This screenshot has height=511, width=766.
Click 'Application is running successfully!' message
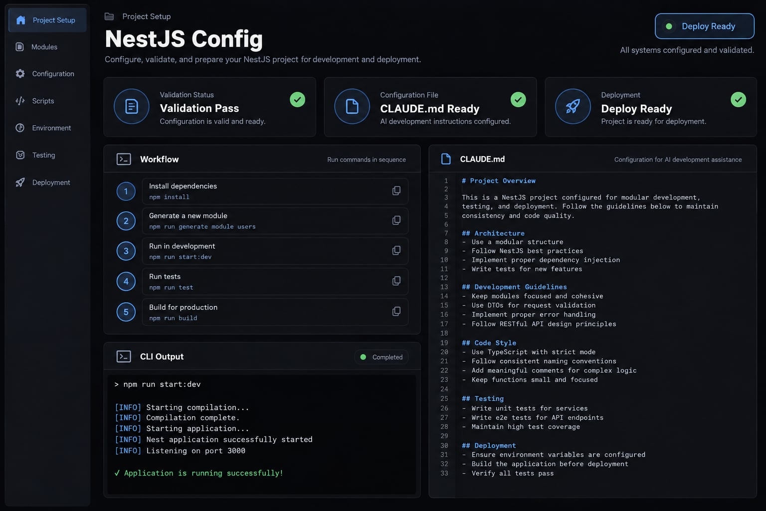pyautogui.click(x=199, y=473)
